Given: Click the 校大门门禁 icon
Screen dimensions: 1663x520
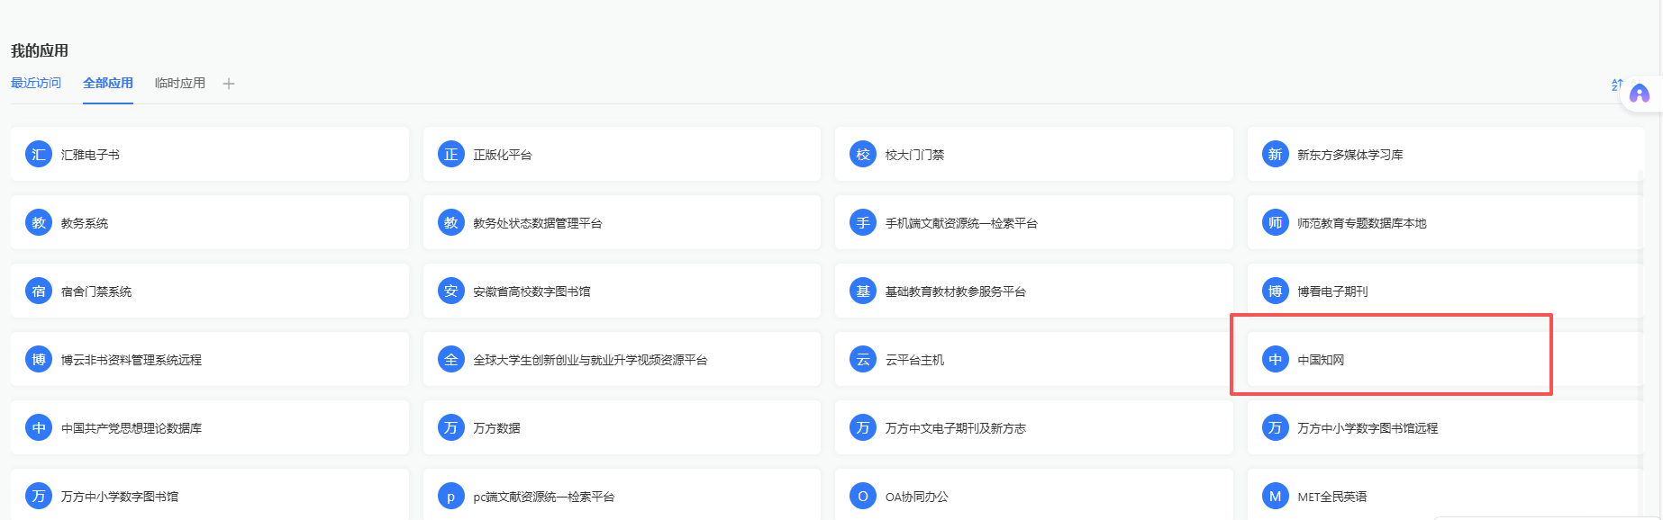Looking at the screenshot, I should click(x=863, y=155).
